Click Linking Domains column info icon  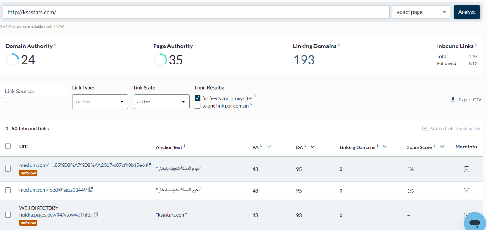377,145
